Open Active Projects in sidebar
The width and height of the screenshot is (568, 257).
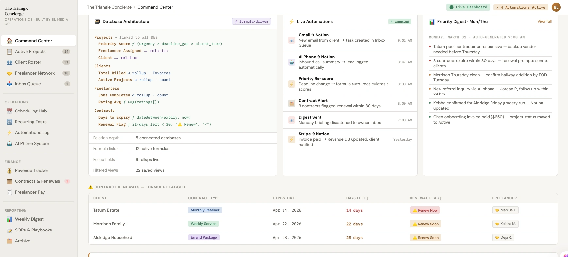pyautogui.click(x=30, y=52)
